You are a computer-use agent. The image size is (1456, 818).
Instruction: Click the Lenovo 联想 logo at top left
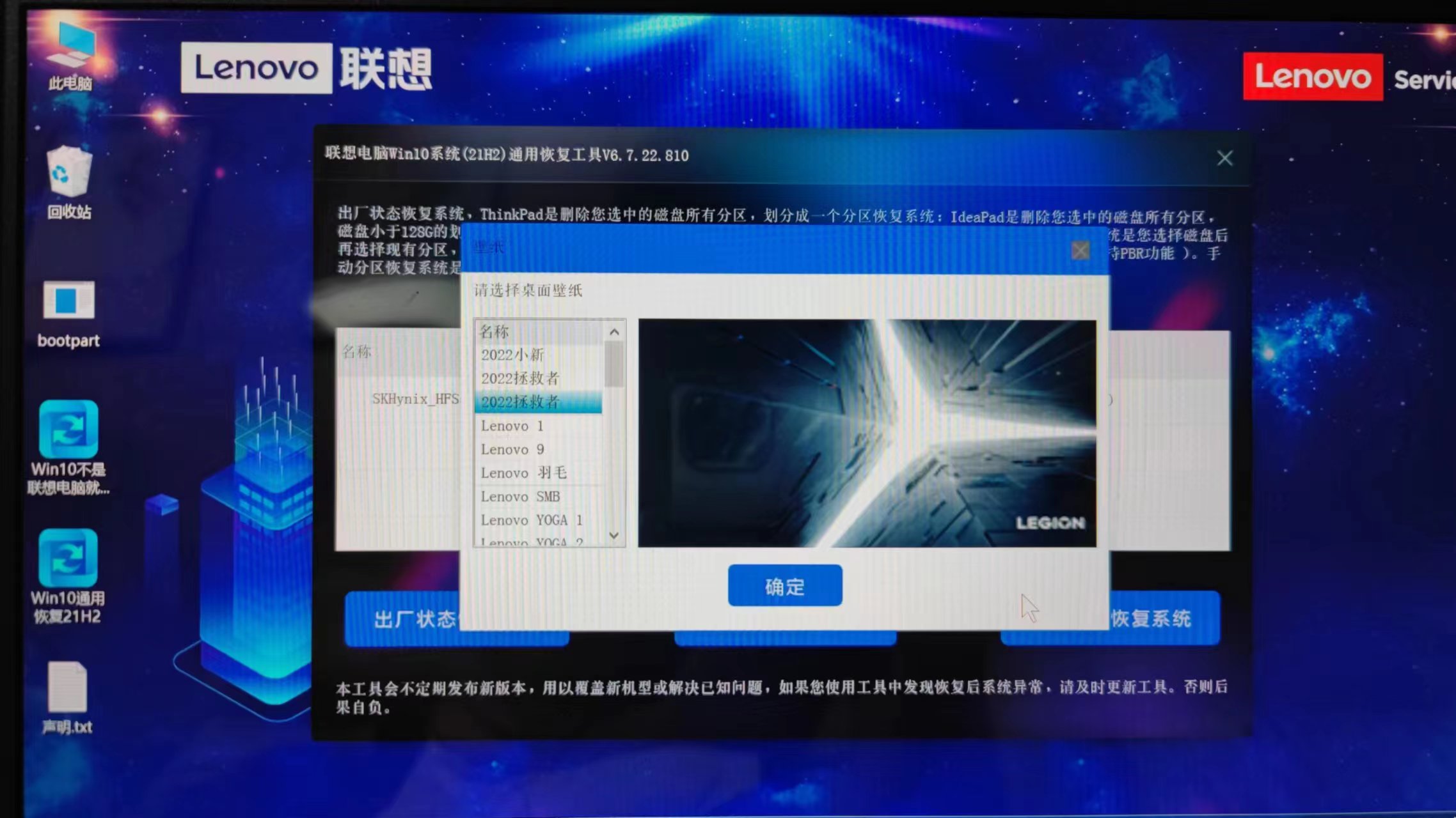pyautogui.click(x=306, y=68)
